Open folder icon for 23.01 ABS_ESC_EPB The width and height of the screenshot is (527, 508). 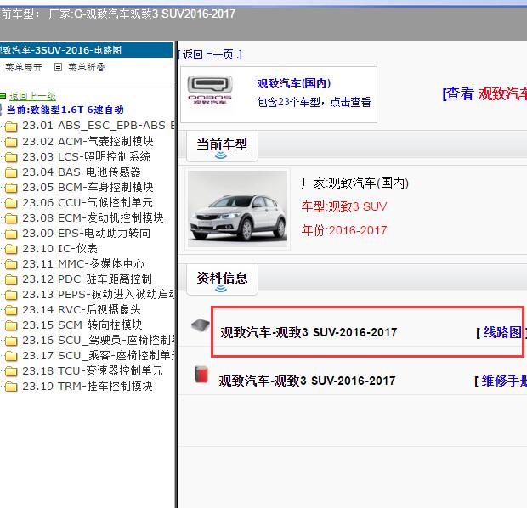(11, 127)
